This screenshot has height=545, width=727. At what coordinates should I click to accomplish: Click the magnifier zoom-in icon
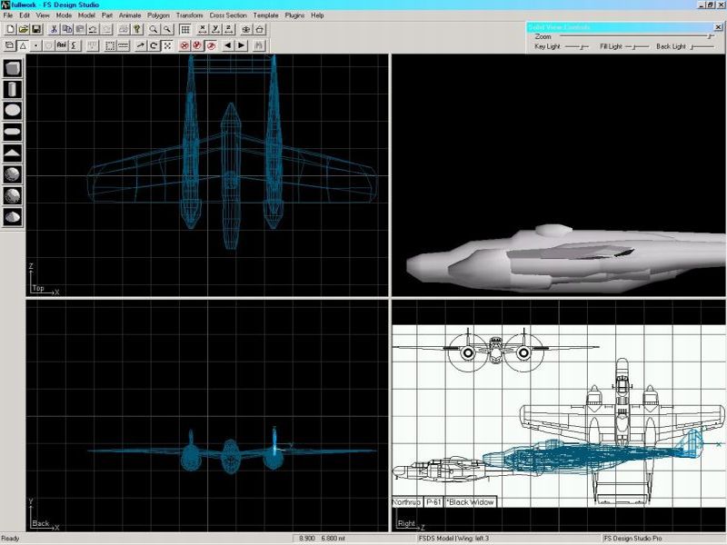pos(154,29)
